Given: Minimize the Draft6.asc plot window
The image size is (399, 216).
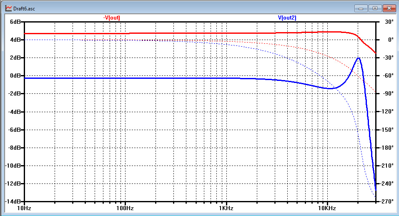Looking at the screenshot, I should coord(361,8).
